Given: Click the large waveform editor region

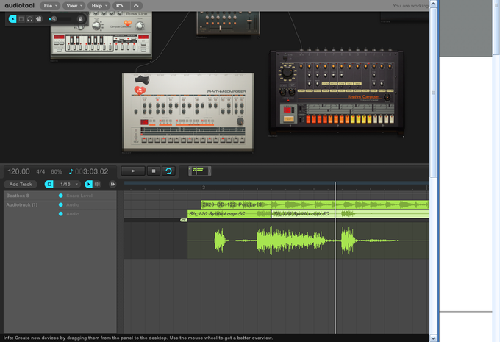Looking at the screenshot, I should pos(308,241).
